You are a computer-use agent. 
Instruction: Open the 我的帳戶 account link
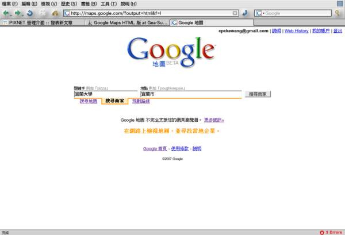tap(321, 31)
